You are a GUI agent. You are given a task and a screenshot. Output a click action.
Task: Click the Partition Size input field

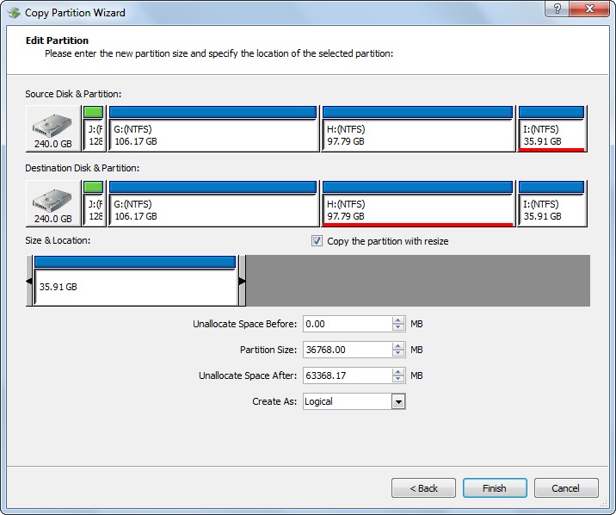tap(348, 350)
